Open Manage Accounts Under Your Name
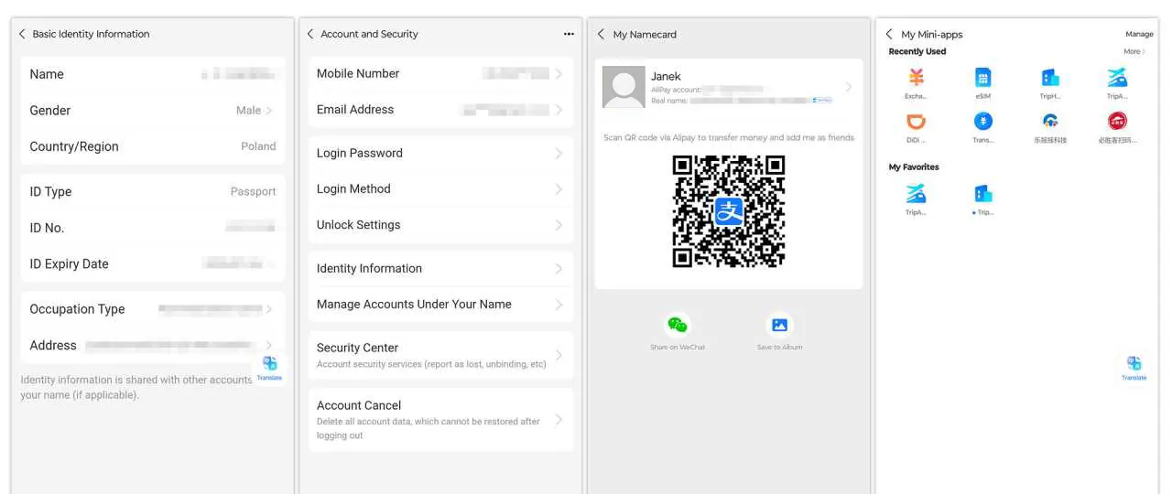 (440, 304)
